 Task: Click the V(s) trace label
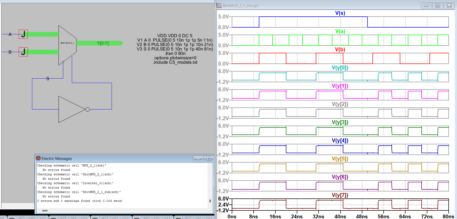(340, 13)
